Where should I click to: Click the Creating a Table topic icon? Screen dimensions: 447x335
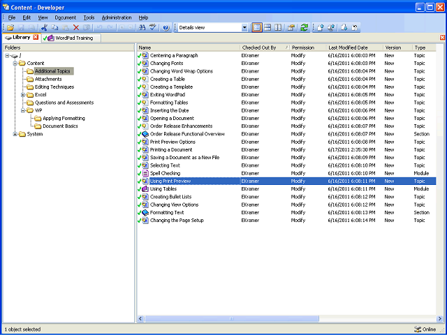[x=145, y=79]
